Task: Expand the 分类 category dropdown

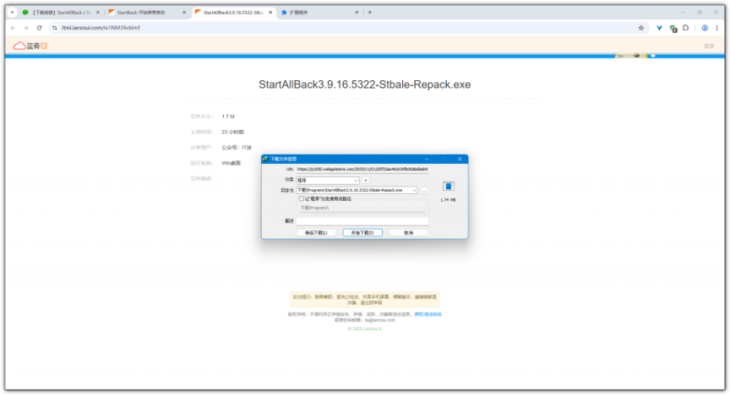Action: [356, 180]
